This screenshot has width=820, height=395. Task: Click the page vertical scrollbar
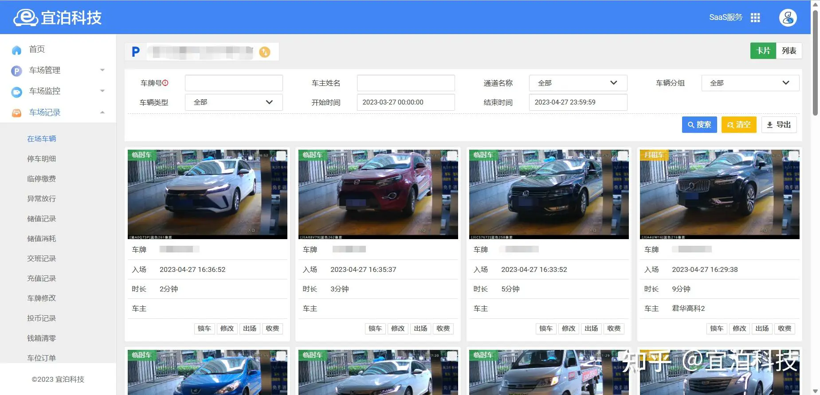815,62
